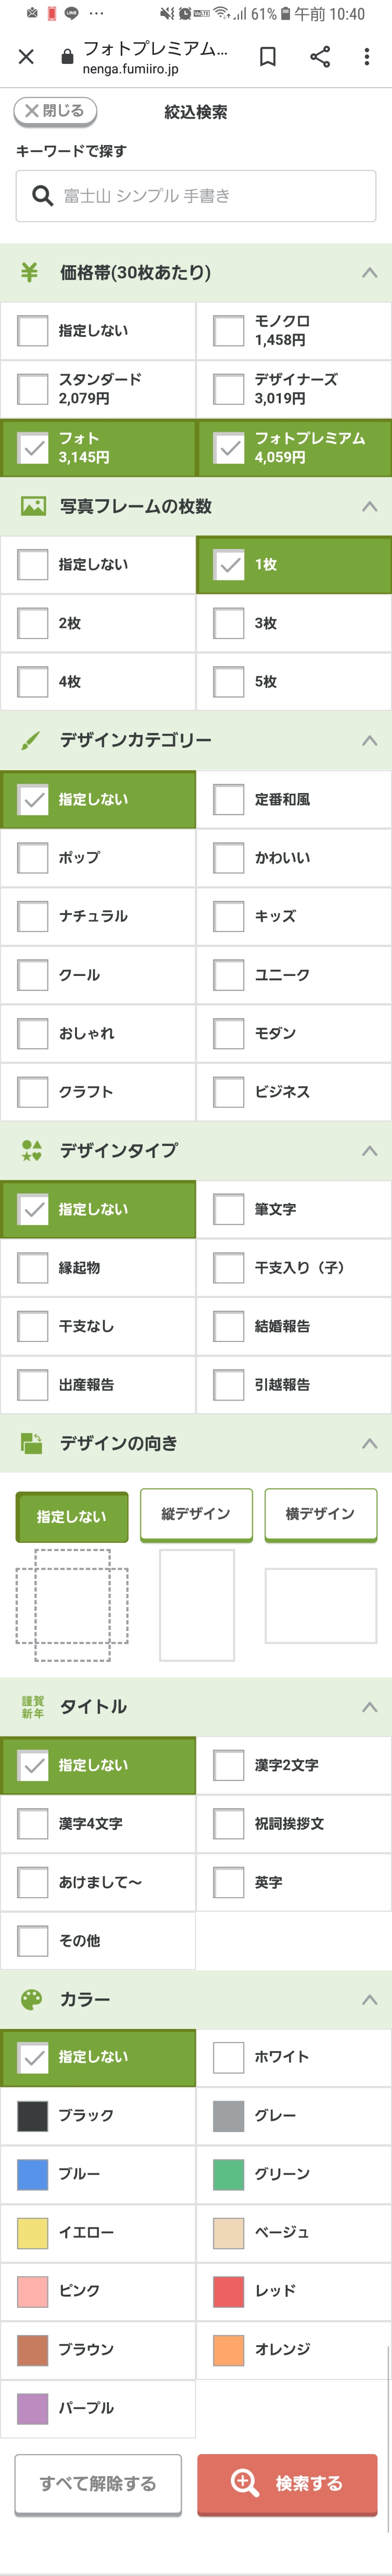Collapse the 価格帯 section with chevron
Viewport: 392px width, 2576px height.
(369, 272)
